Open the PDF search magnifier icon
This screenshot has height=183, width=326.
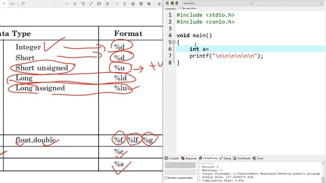pos(23,4)
